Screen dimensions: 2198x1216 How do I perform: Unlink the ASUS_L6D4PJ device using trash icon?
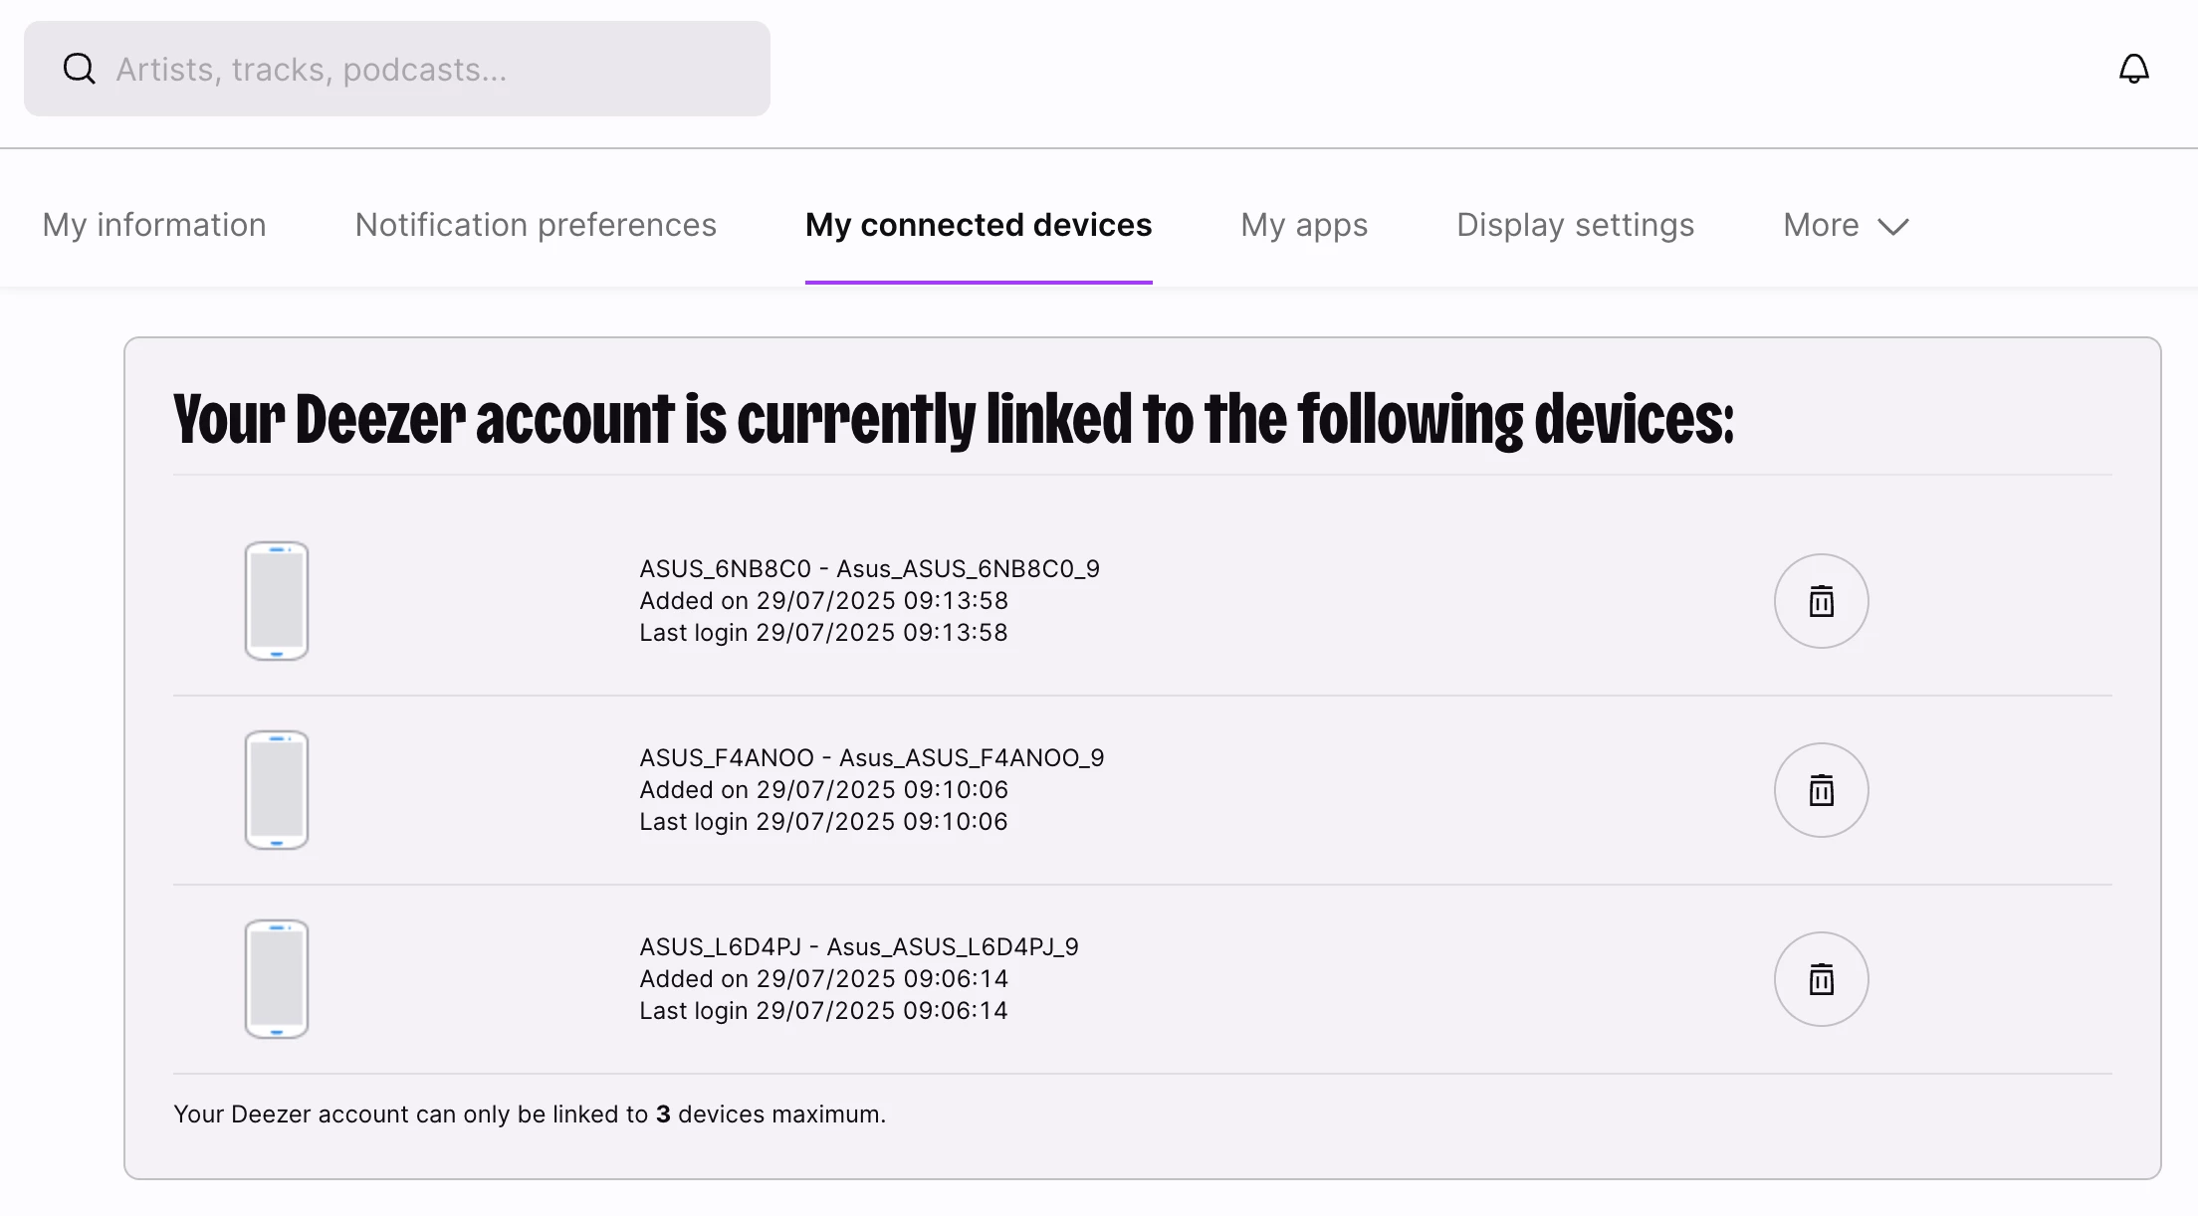(x=1821, y=979)
